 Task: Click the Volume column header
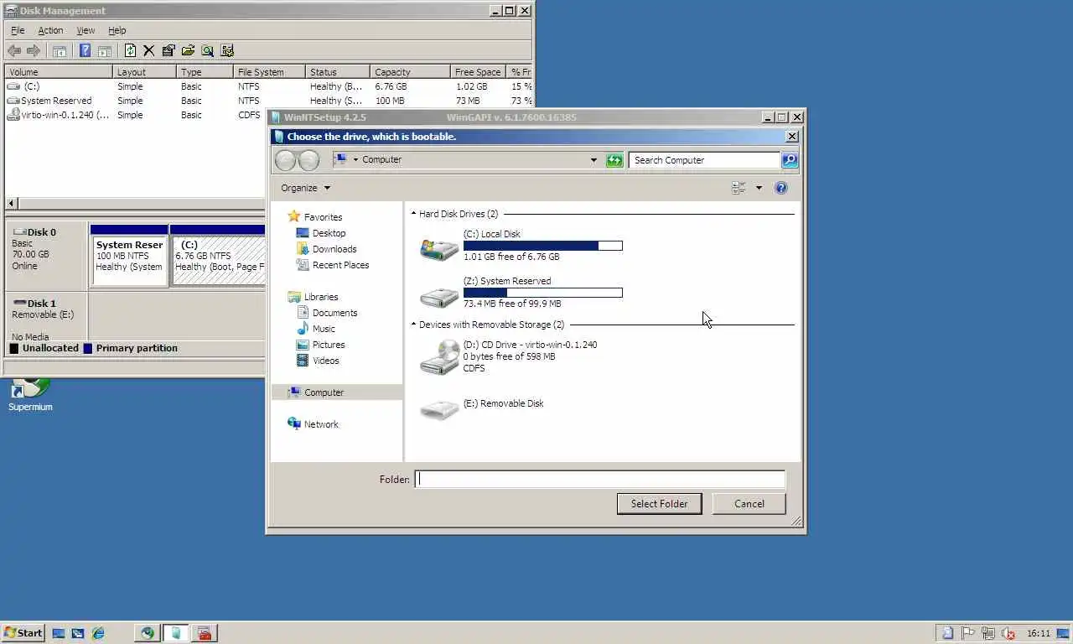coord(58,72)
